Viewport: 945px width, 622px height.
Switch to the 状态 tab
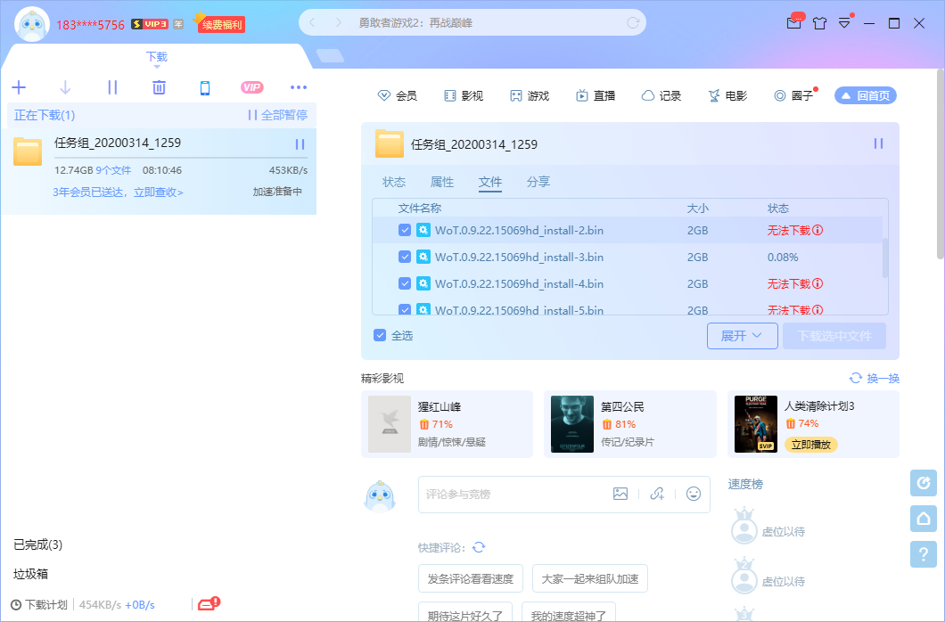tap(393, 182)
